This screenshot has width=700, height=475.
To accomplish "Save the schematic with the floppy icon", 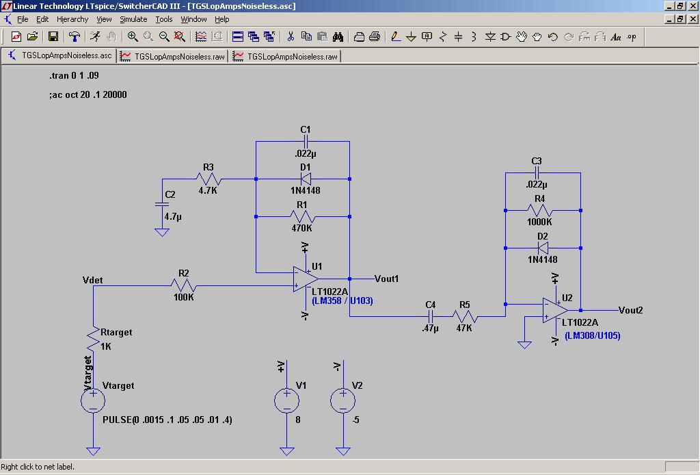I will tap(53, 37).
